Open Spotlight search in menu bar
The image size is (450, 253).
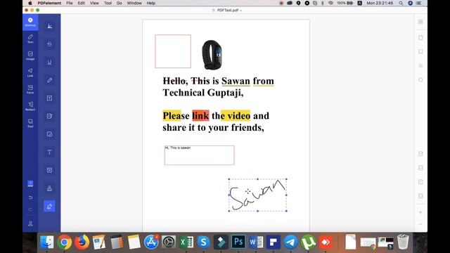[x=401, y=3]
